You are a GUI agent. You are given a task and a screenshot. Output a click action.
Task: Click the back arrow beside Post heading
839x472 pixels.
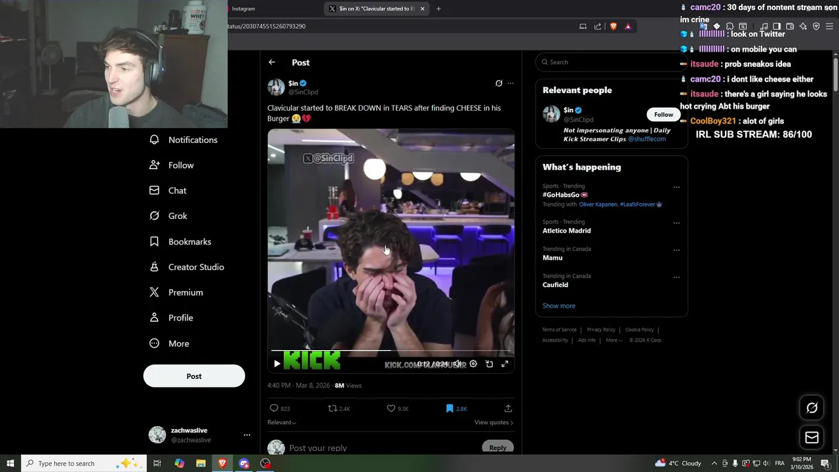point(272,62)
